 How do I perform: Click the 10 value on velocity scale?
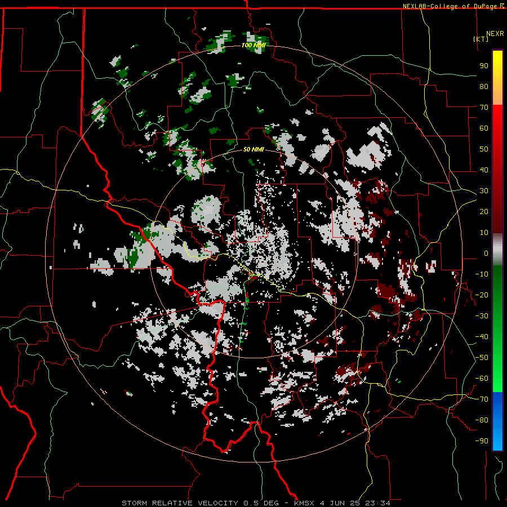pyautogui.click(x=484, y=233)
